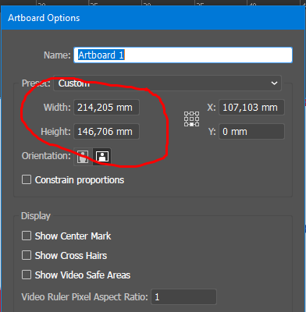Set reference point to top-left corner
Viewport: 306px width, 312px height.
click(x=187, y=114)
